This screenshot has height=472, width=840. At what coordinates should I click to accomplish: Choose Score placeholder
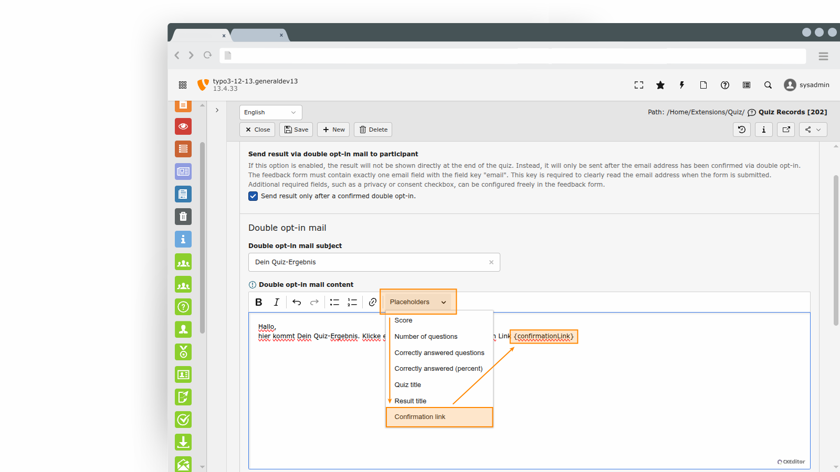click(x=439, y=320)
